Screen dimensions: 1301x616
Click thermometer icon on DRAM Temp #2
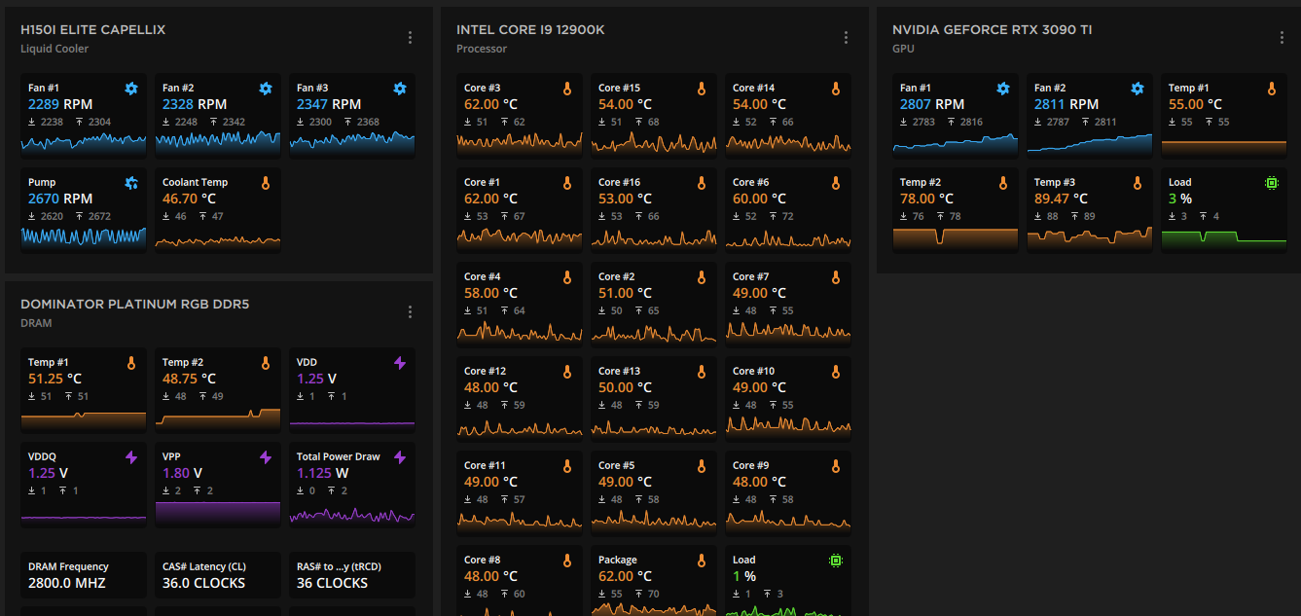coord(266,363)
